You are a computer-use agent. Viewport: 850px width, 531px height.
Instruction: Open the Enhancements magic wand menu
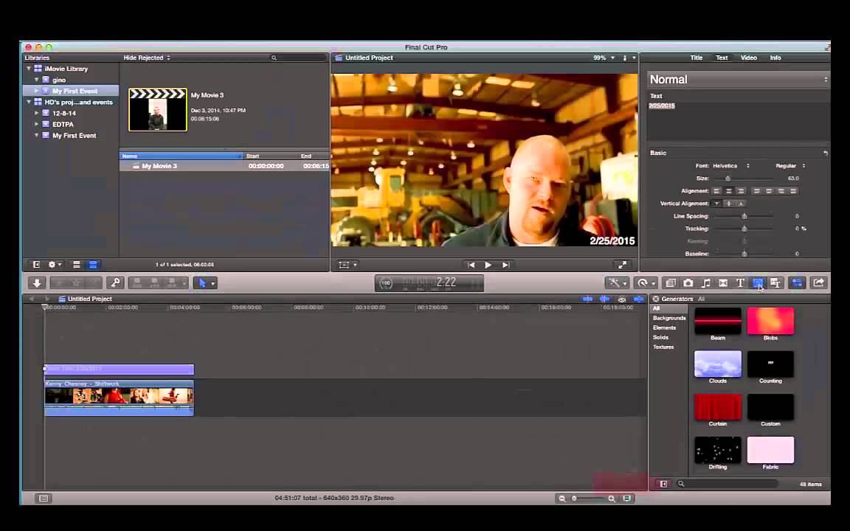tap(617, 283)
